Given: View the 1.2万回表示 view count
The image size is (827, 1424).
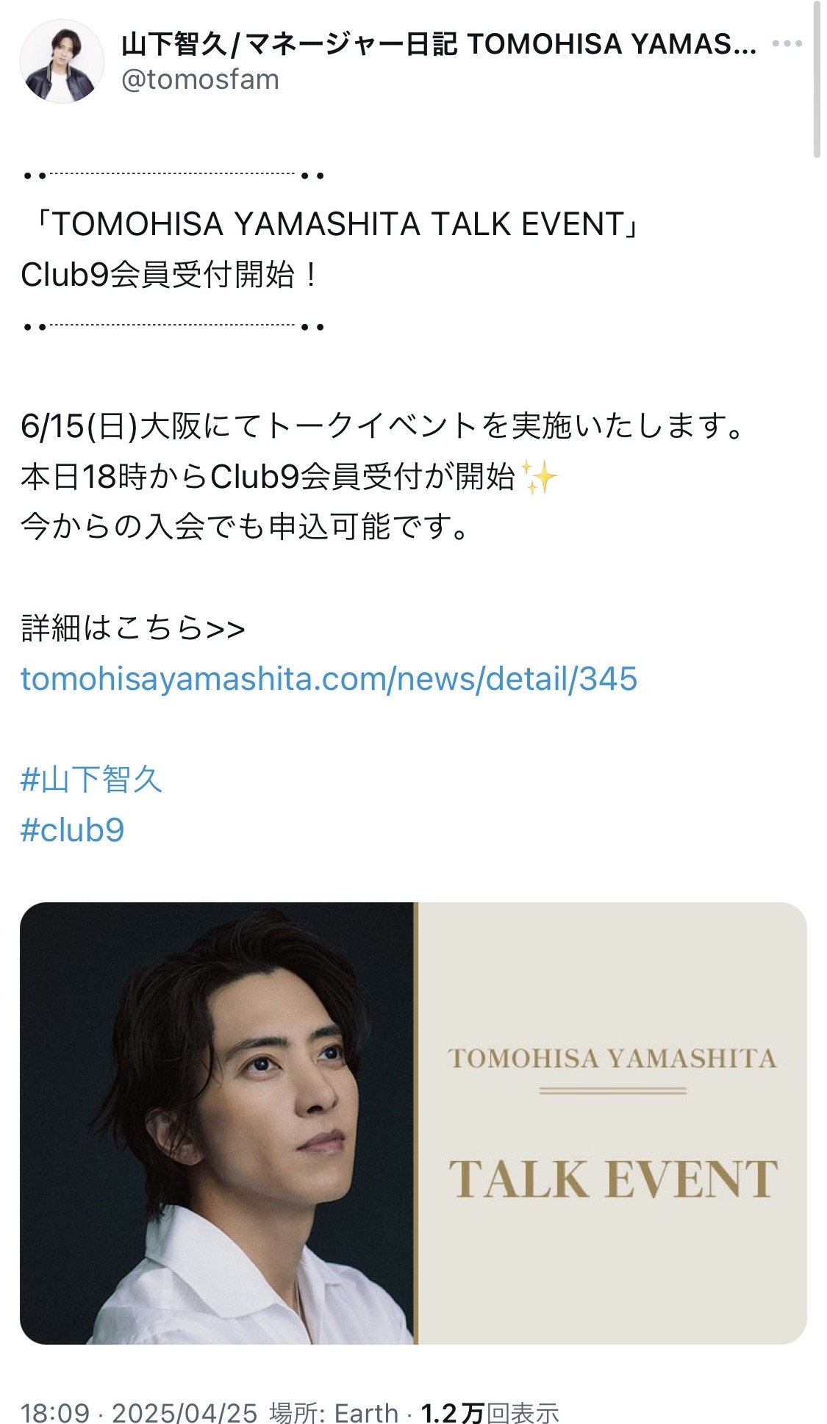Looking at the screenshot, I should (x=490, y=1412).
